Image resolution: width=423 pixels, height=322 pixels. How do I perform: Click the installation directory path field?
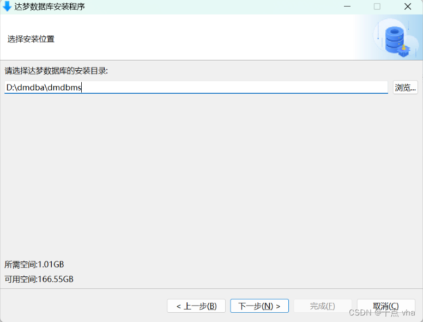[x=196, y=87]
